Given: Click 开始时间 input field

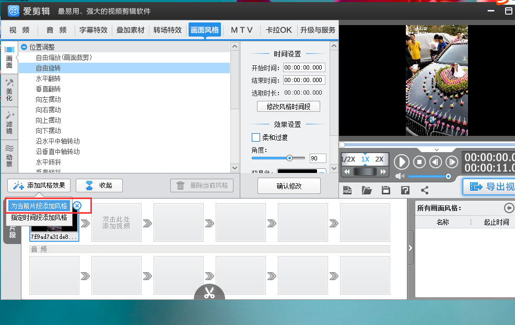Looking at the screenshot, I should [304, 67].
